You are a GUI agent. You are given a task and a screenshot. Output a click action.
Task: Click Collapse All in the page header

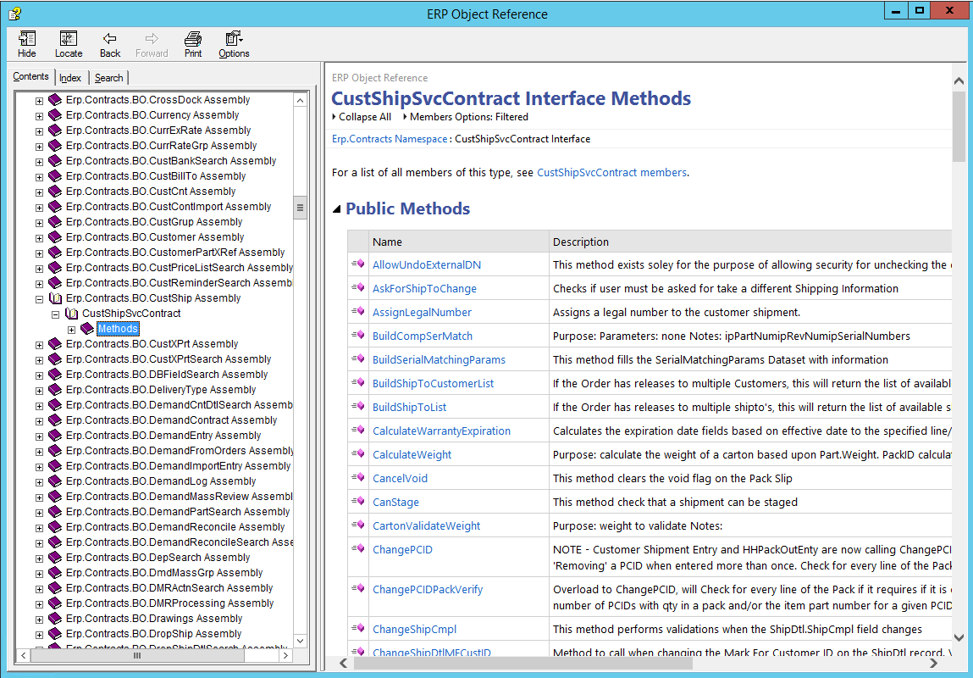[362, 117]
